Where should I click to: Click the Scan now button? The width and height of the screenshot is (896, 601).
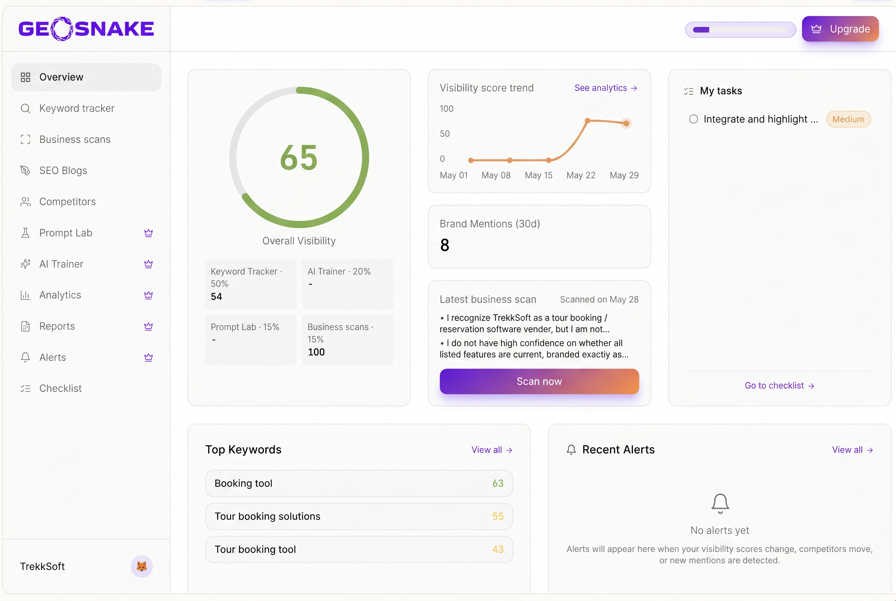[x=539, y=381]
